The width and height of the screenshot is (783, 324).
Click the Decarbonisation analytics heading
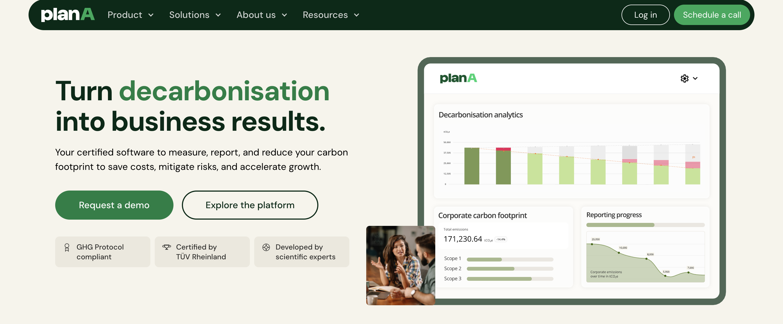click(480, 115)
